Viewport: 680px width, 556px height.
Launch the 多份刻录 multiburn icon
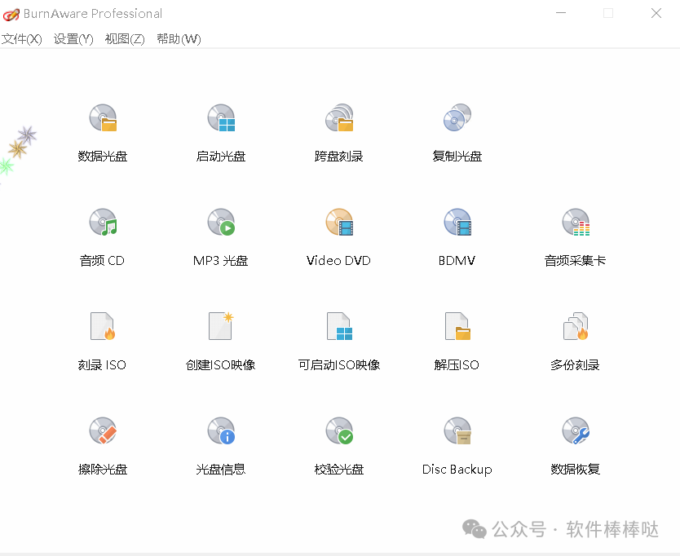coord(576,326)
